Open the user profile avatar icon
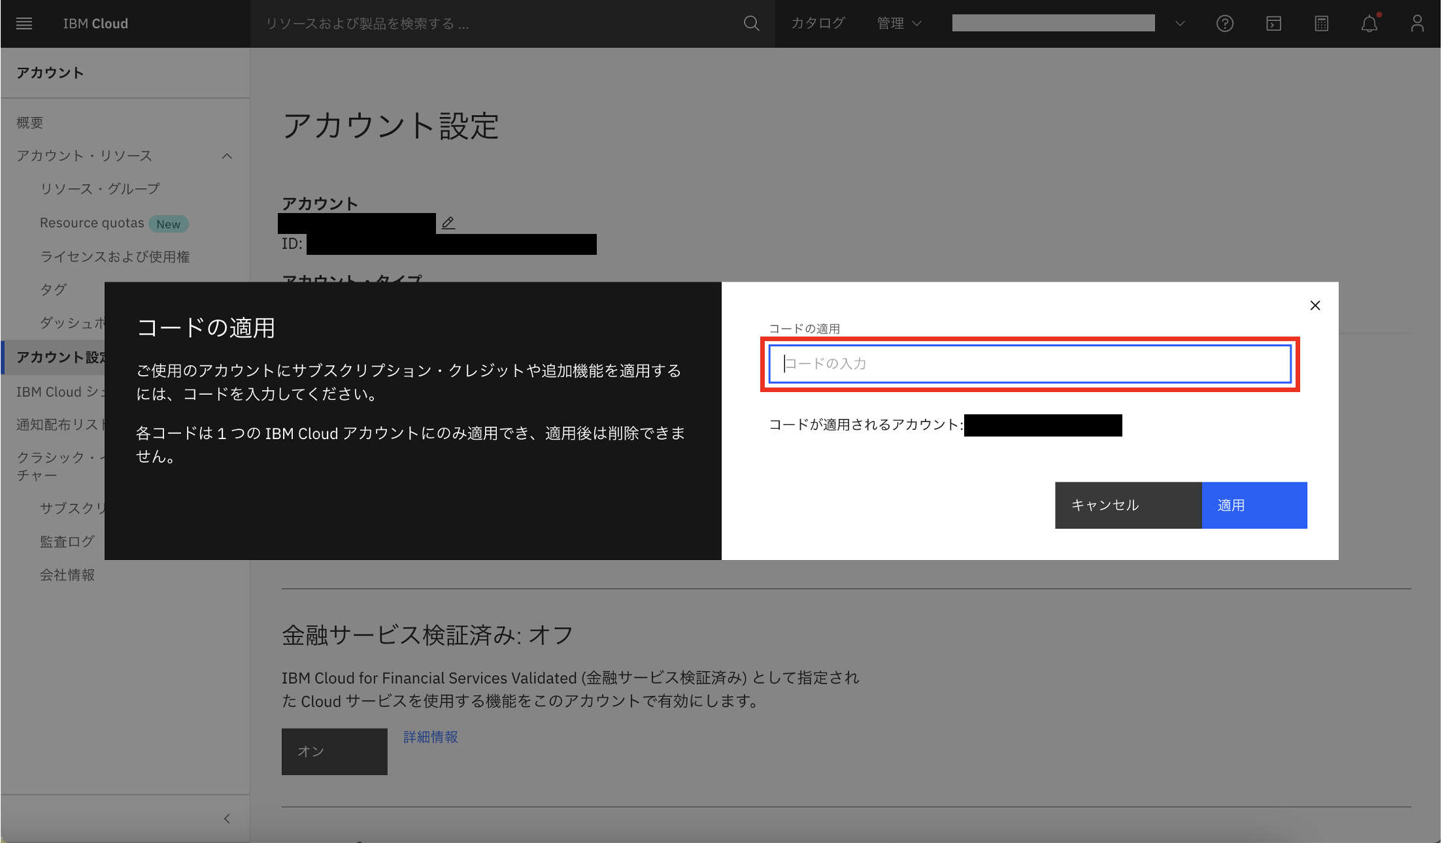 tap(1417, 24)
